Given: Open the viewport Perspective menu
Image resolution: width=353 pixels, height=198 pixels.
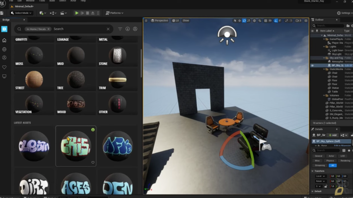Looking at the screenshot, I should (x=159, y=20).
